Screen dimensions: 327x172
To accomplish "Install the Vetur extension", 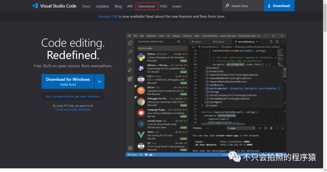I will pyautogui.click(x=183, y=139).
